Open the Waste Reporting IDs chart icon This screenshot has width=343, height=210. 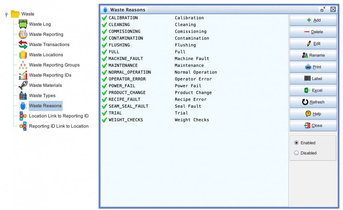pos(23,75)
